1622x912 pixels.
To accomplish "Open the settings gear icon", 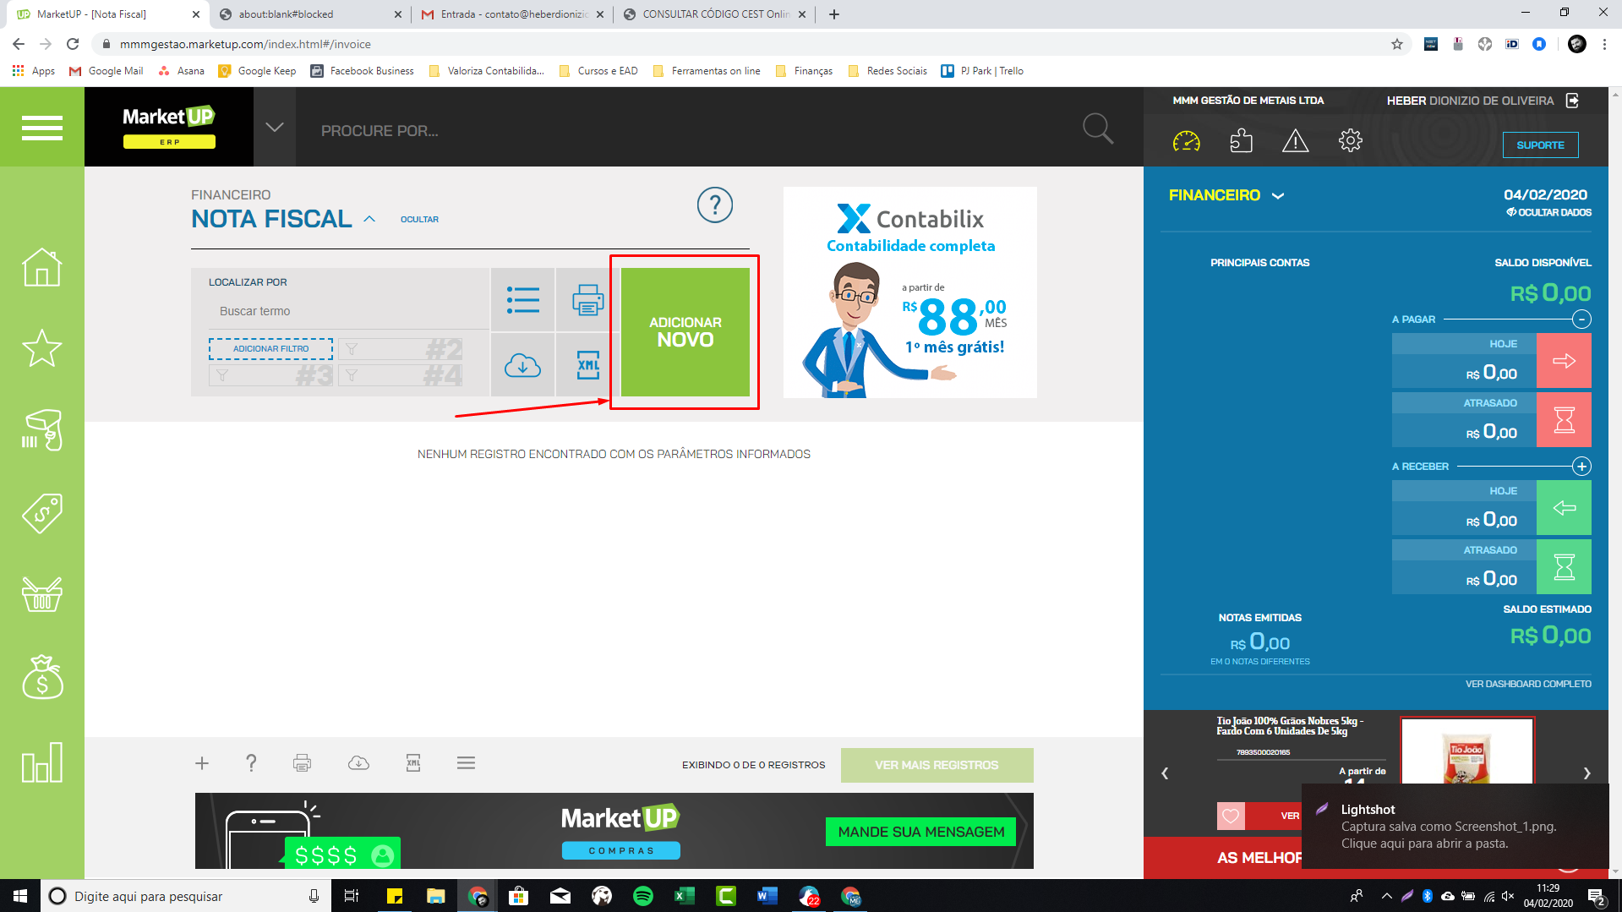I will pos(1351,140).
